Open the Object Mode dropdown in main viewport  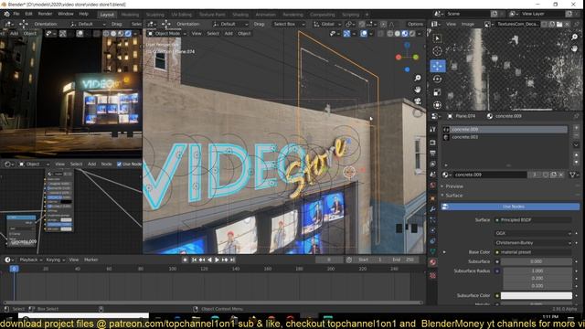(166, 34)
